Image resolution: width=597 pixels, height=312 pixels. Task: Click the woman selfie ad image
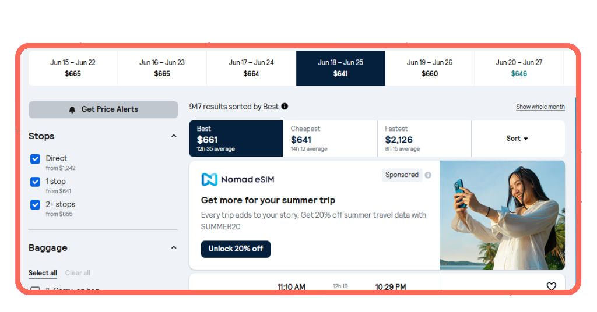tap(502, 215)
